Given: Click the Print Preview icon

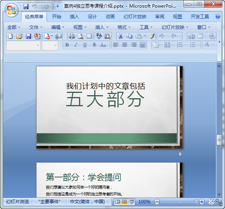Looking at the screenshot, I should click(x=81, y=36).
